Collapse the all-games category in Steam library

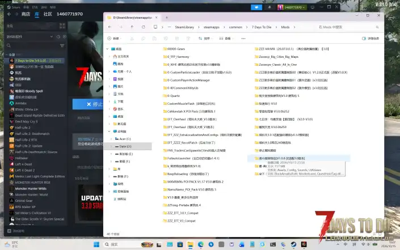pos(7,55)
